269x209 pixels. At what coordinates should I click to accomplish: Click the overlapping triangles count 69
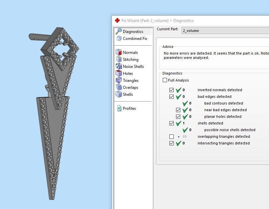point(185,136)
